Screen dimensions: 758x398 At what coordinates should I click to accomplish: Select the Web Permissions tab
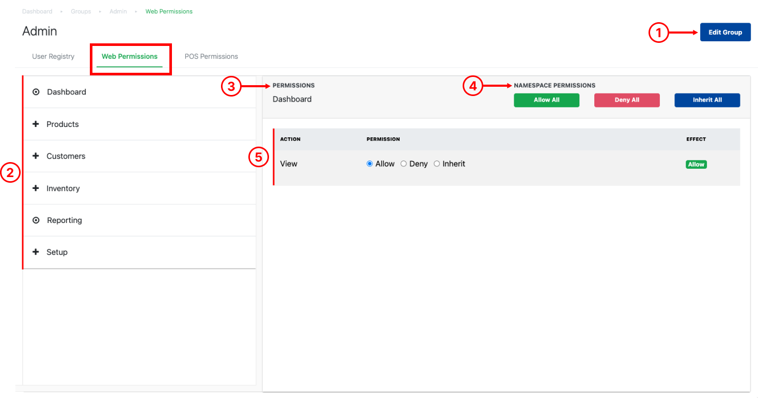(130, 56)
